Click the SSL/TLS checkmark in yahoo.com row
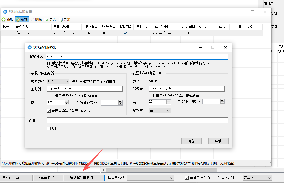This screenshot has height=183, width=284. tap(126, 33)
